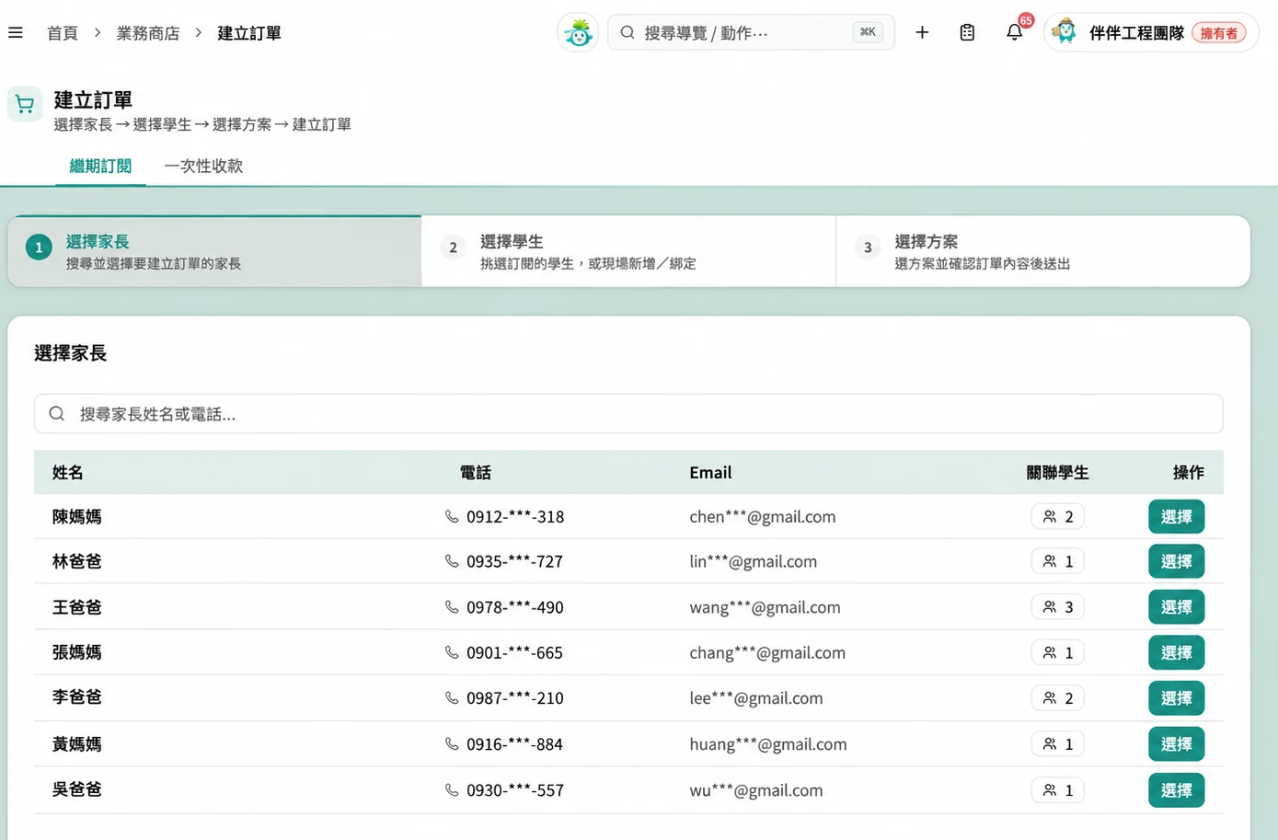Switch to the 一次性收款 tab
The height and width of the screenshot is (840, 1278).
203,167
